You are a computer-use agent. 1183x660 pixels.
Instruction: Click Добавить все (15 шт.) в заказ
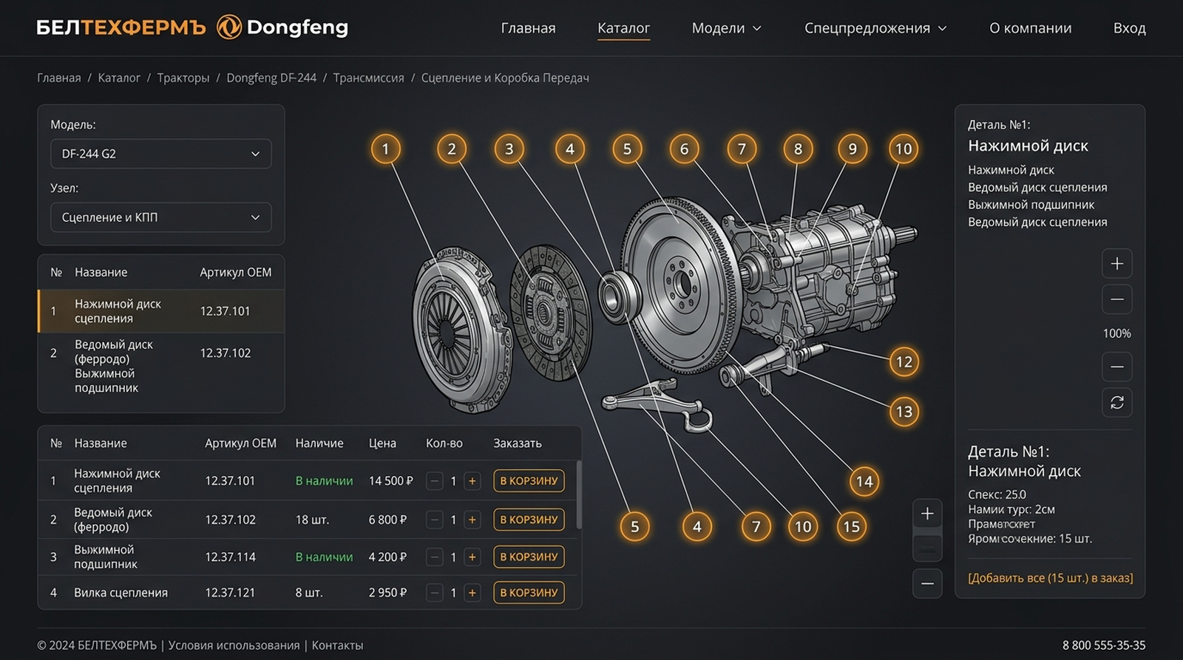[1050, 578]
